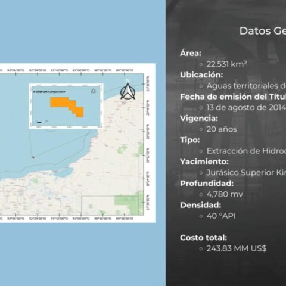Select the inset map title label
Screen dimensions: 286x286
tap(49, 92)
